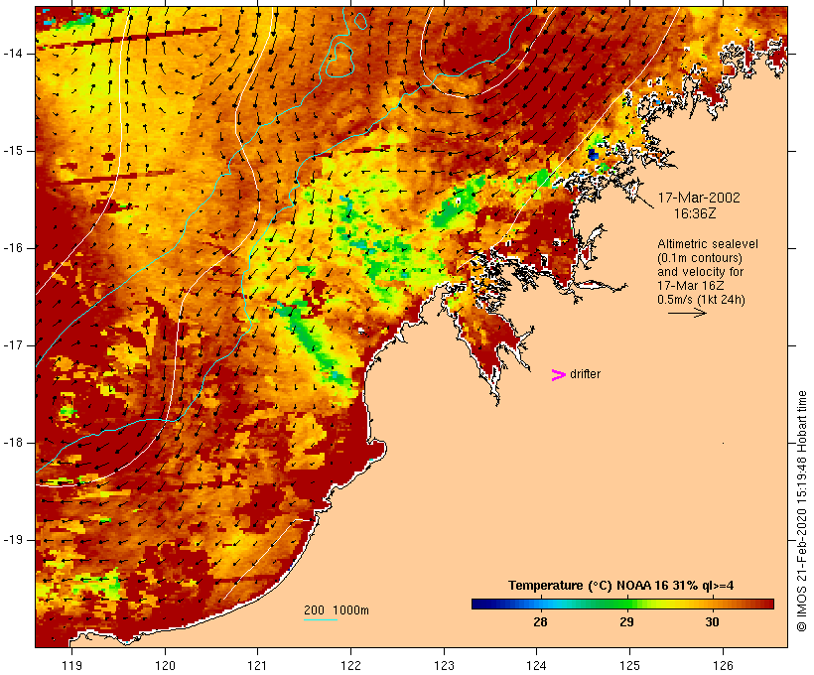814x675 pixels.
Task: Click the 'drifter' legend label
Action: 585,374
